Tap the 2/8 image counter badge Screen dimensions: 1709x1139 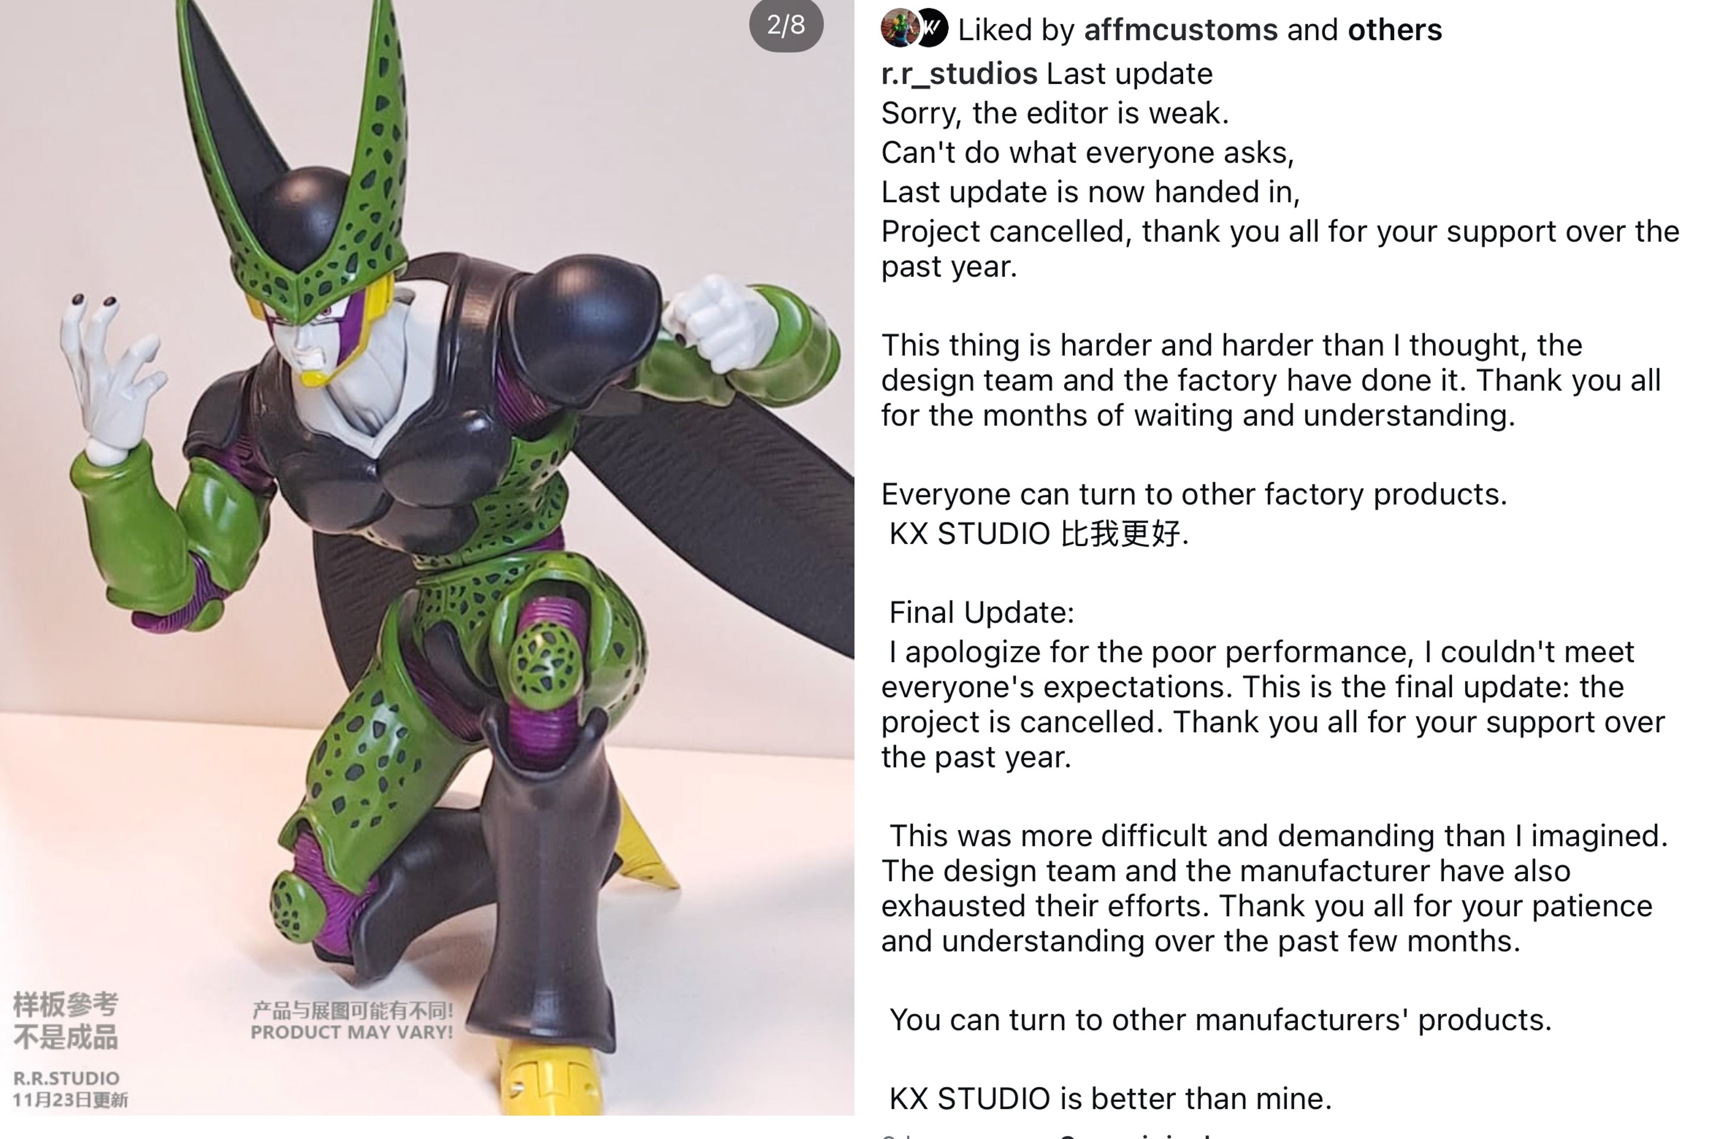tap(786, 25)
